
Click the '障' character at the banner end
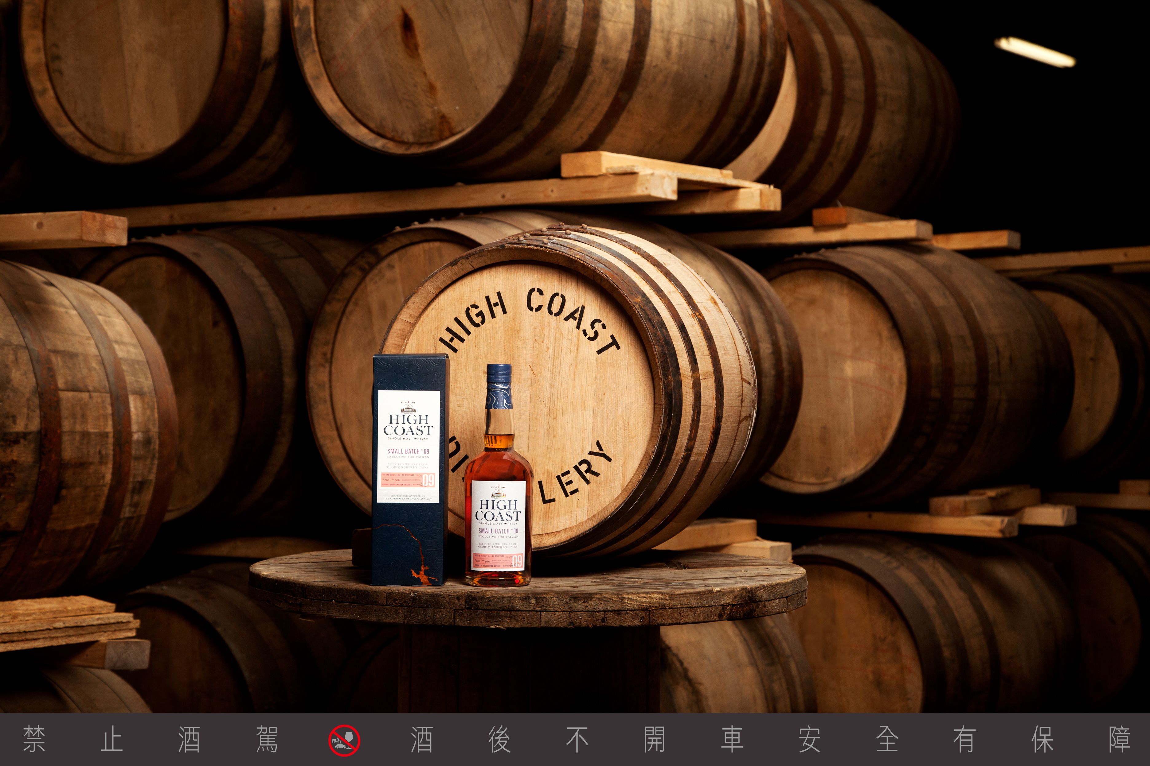coord(1120,740)
